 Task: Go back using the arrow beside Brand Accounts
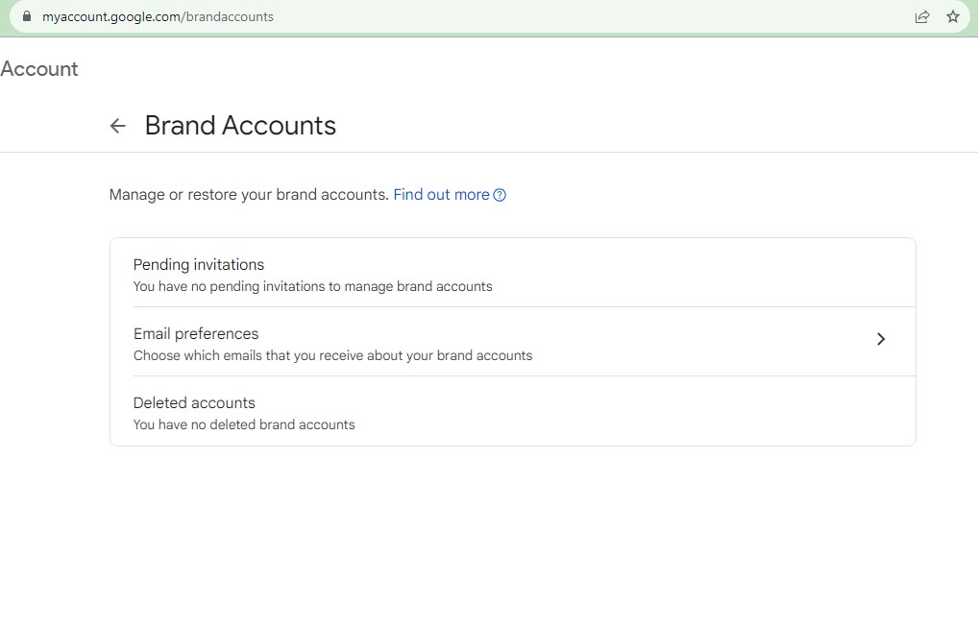[118, 126]
